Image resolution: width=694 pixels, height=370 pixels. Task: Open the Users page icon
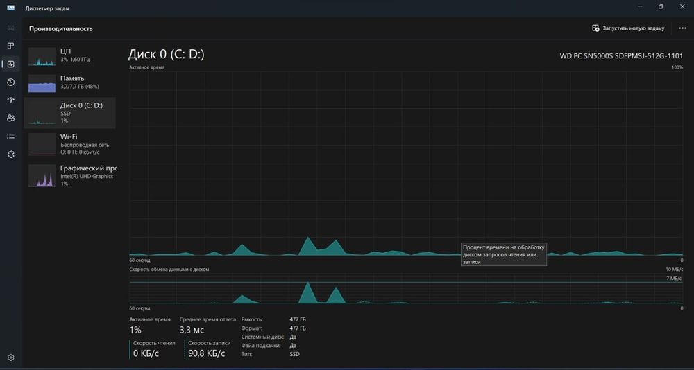11,118
